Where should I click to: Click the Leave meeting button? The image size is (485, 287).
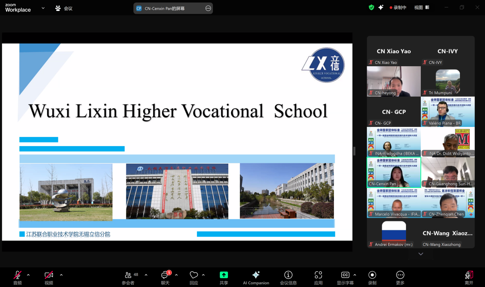(469, 277)
